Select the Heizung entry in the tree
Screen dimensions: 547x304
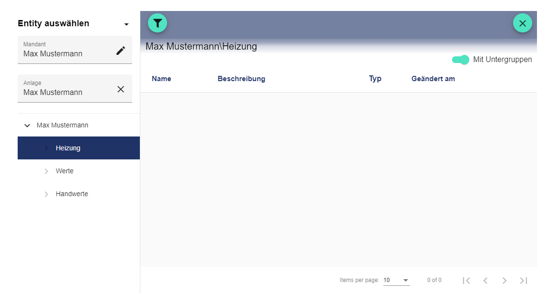67,148
